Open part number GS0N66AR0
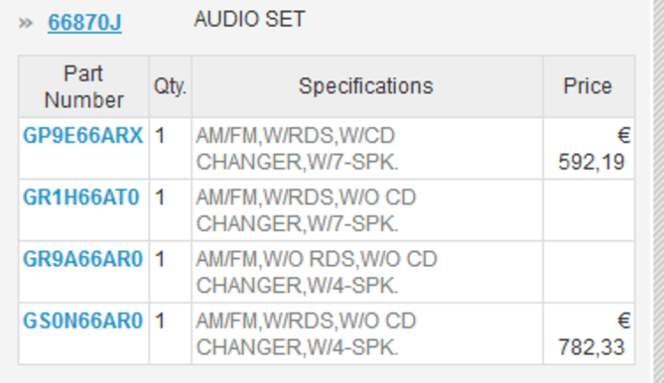Image resolution: width=664 pixels, height=383 pixels. 83,320
